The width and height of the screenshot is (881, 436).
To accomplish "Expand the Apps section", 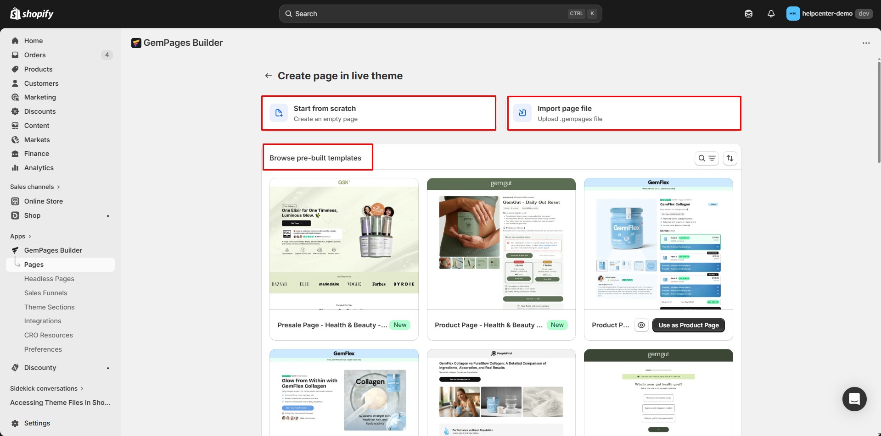I will click(x=28, y=236).
